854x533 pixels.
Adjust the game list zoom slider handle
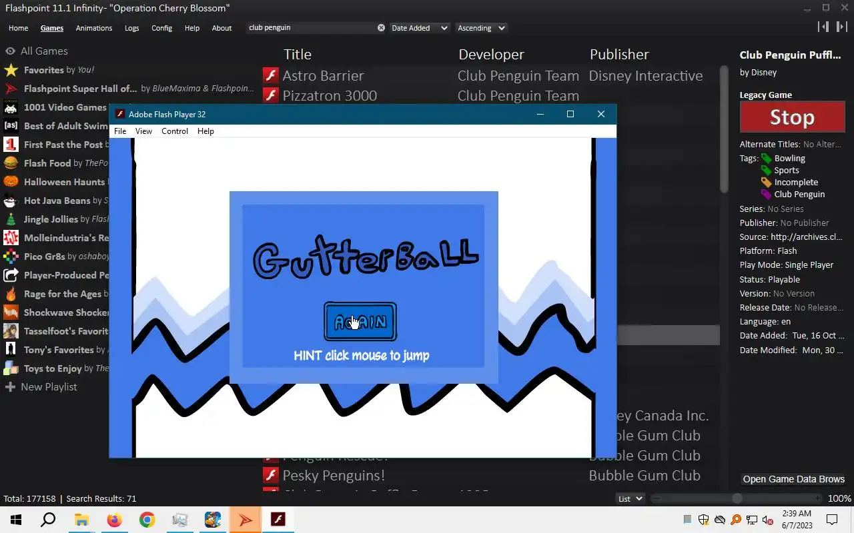[x=737, y=498]
